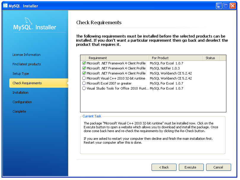Select the Microsoft Excel 2007 or greater text

(109, 83)
